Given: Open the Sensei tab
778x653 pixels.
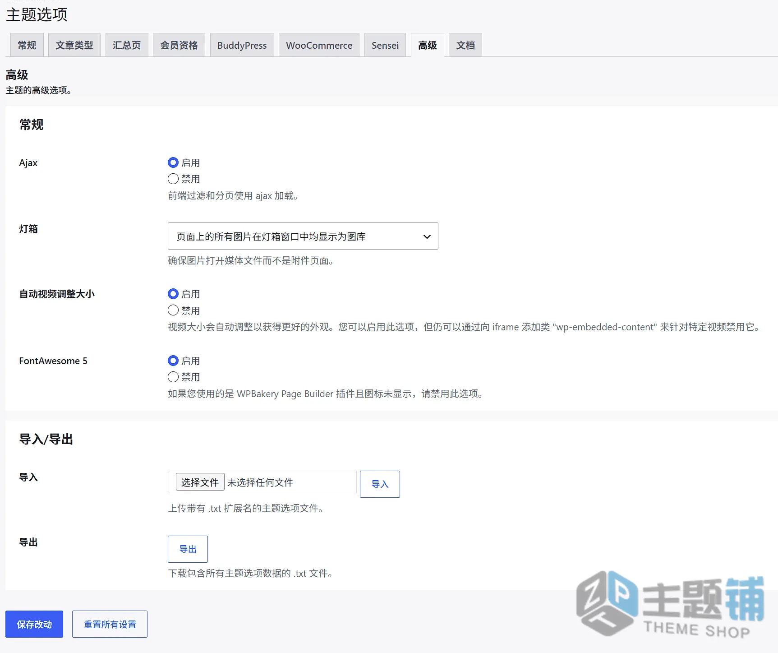Looking at the screenshot, I should tap(385, 45).
